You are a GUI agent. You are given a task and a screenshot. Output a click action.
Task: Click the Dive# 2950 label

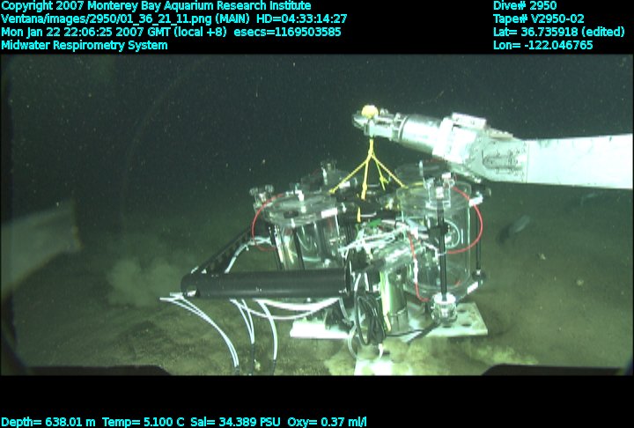click(525, 6)
